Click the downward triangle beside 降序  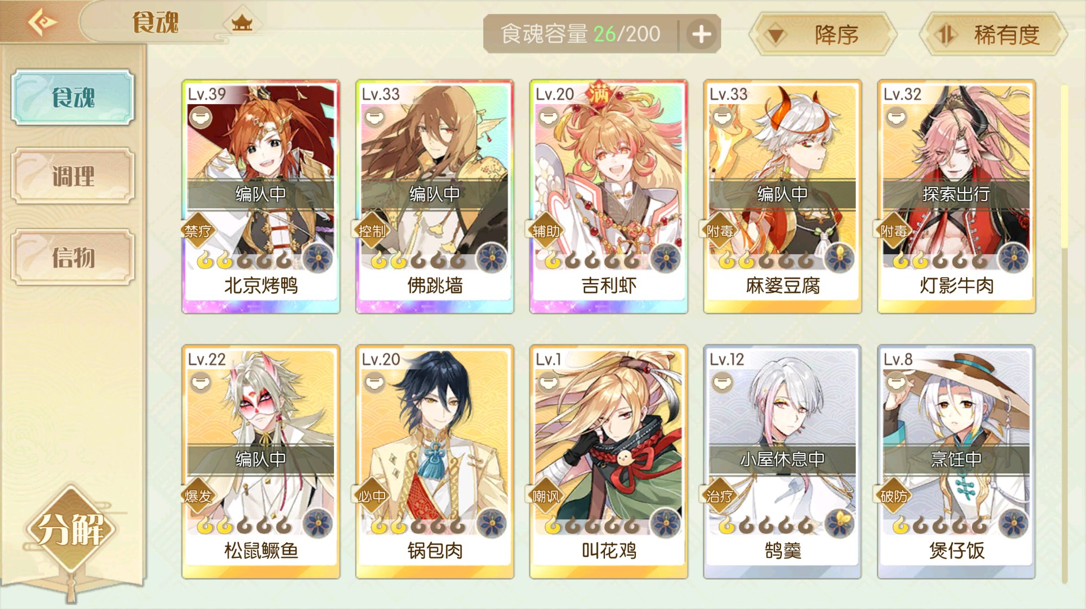(x=775, y=36)
